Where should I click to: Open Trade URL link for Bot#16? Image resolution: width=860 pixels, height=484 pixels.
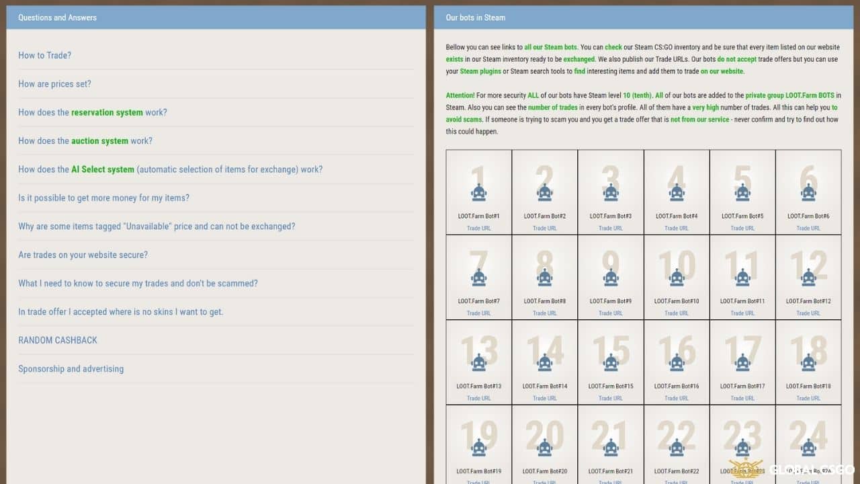click(x=676, y=399)
